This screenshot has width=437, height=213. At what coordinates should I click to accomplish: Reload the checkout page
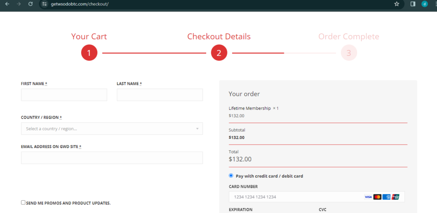(30, 4)
